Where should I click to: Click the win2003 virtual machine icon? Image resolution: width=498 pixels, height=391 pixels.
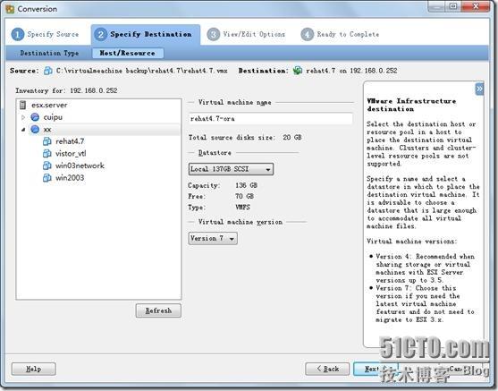pos(47,178)
